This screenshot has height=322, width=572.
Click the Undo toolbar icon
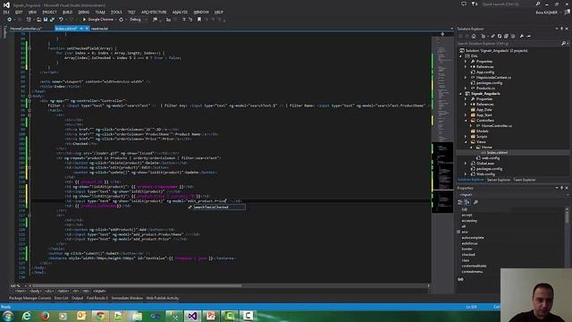tap(61, 20)
